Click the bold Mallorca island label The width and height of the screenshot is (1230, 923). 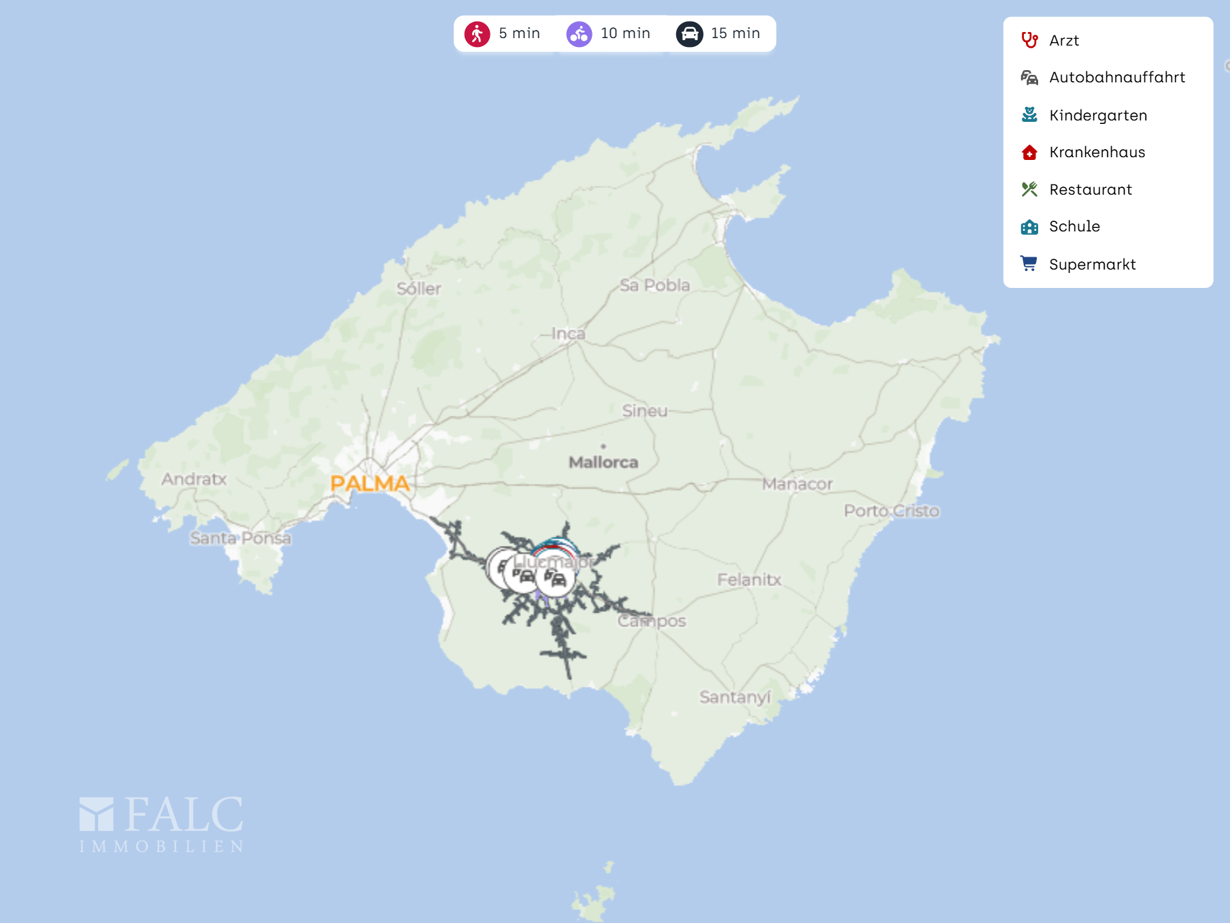pos(603,462)
